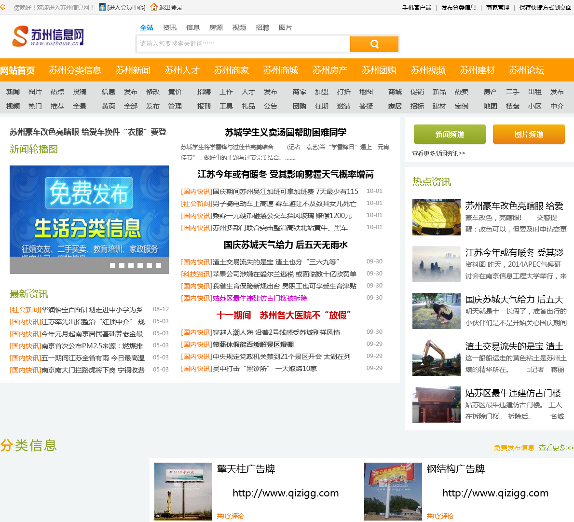574x522 pixels.
Task: Click 商家管理 in the top bar
Action: [497, 7]
